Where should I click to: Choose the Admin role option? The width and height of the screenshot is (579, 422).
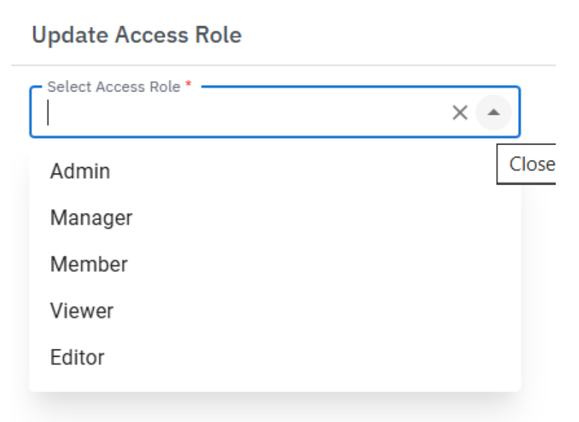pos(275,171)
